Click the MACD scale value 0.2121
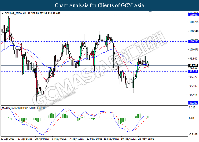 193,108
